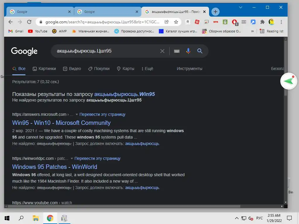
Task: Open the Gmail bookmark
Action: pos(16,31)
